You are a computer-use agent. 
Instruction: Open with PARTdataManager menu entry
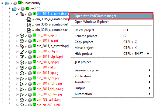(111, 16)
